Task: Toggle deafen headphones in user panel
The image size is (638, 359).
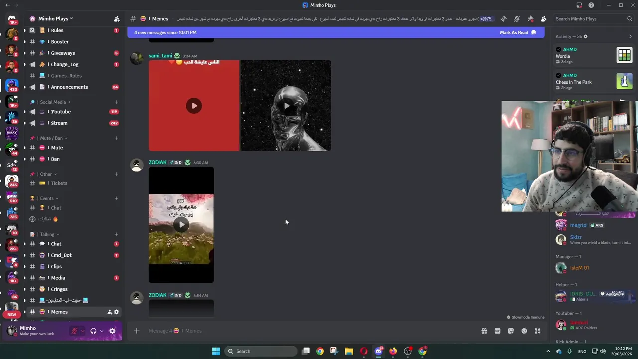Action: click(93, 331)
